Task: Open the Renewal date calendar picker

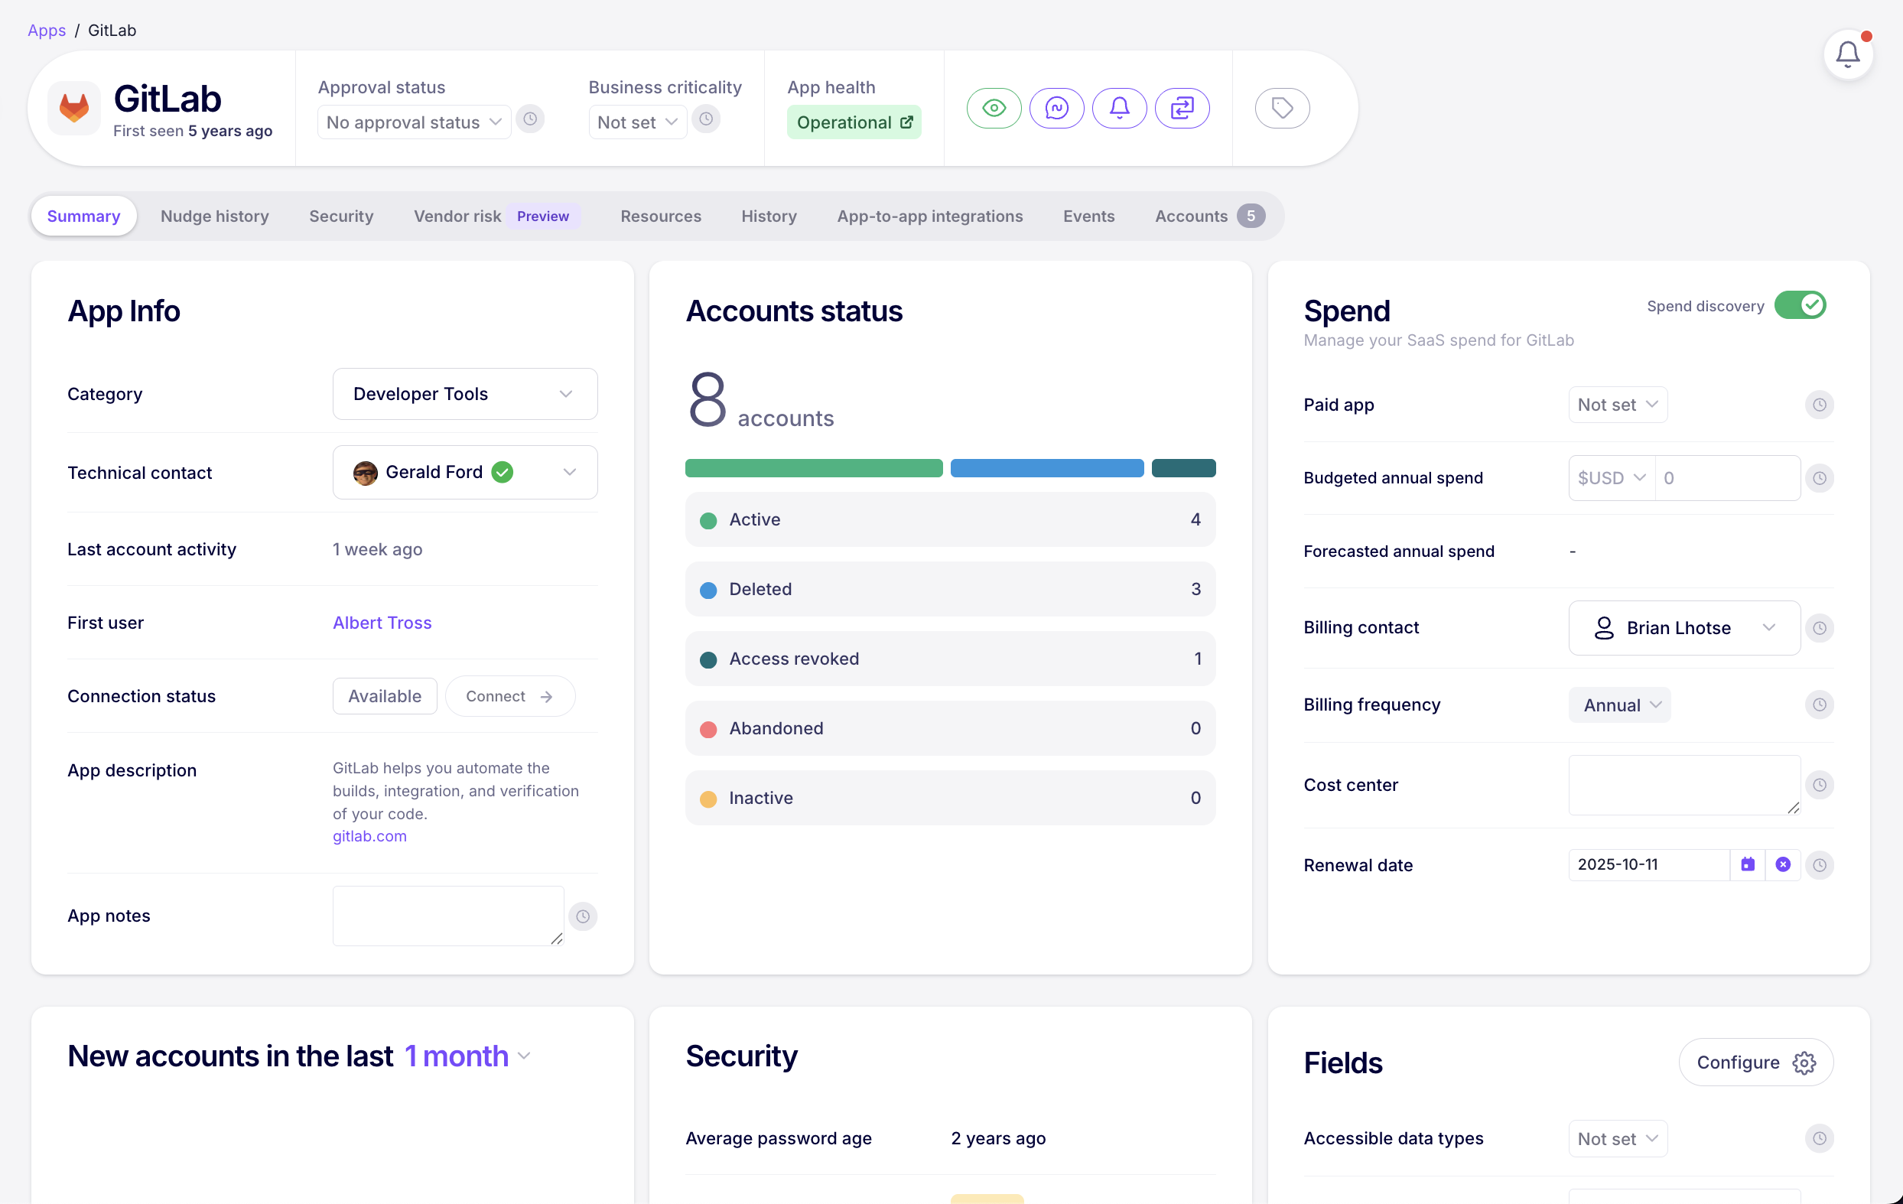Action: [x=1747, y=865]
